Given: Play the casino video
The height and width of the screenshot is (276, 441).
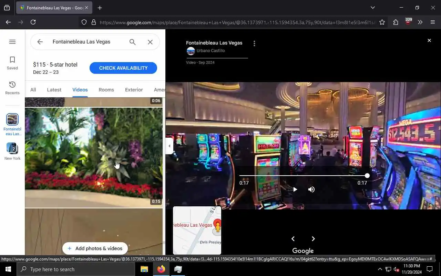Looking at the screenshot, I should [x=295, y=189].
